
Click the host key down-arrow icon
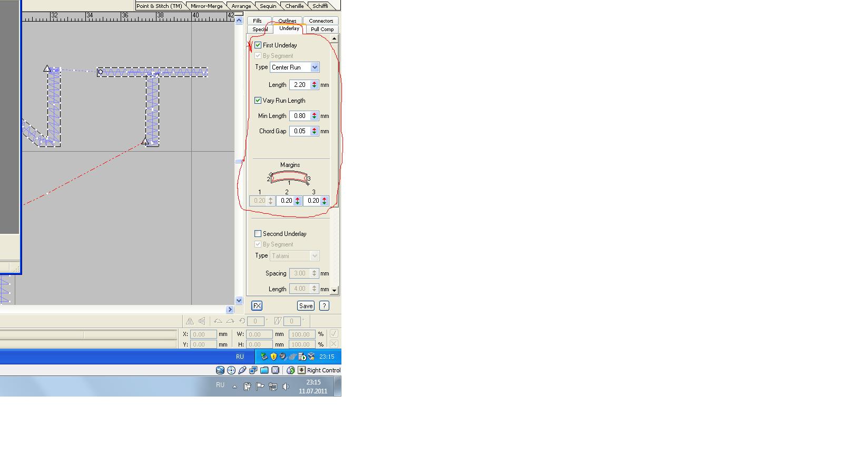coord(301,370)
